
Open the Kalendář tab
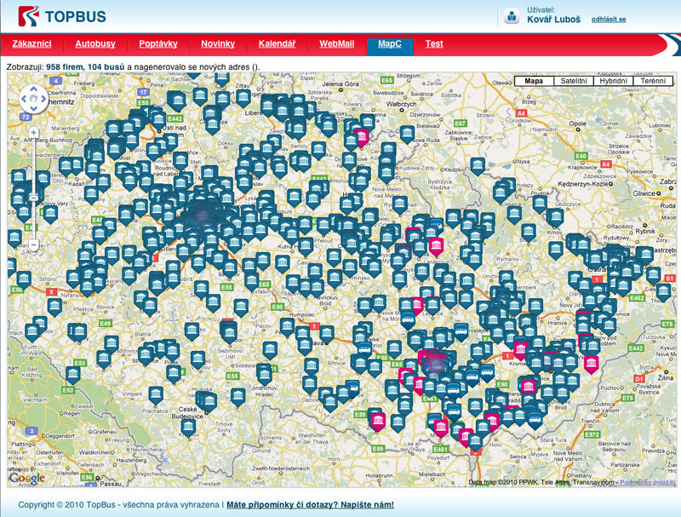278,43
